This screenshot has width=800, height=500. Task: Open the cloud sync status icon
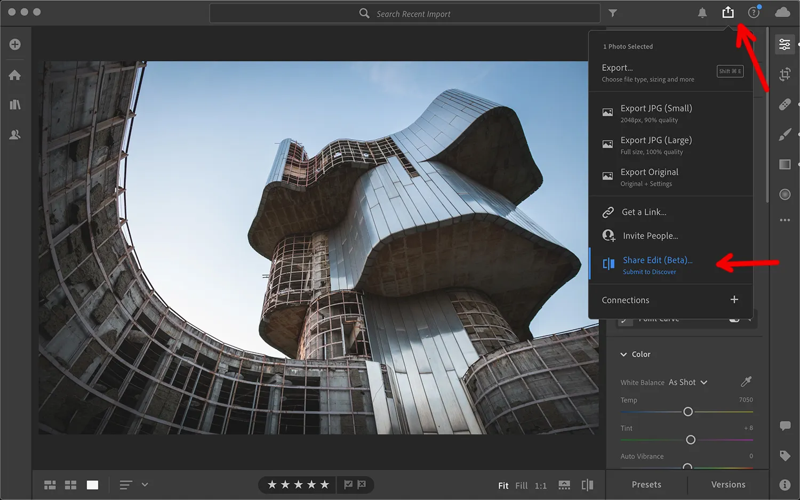point(782,12)
